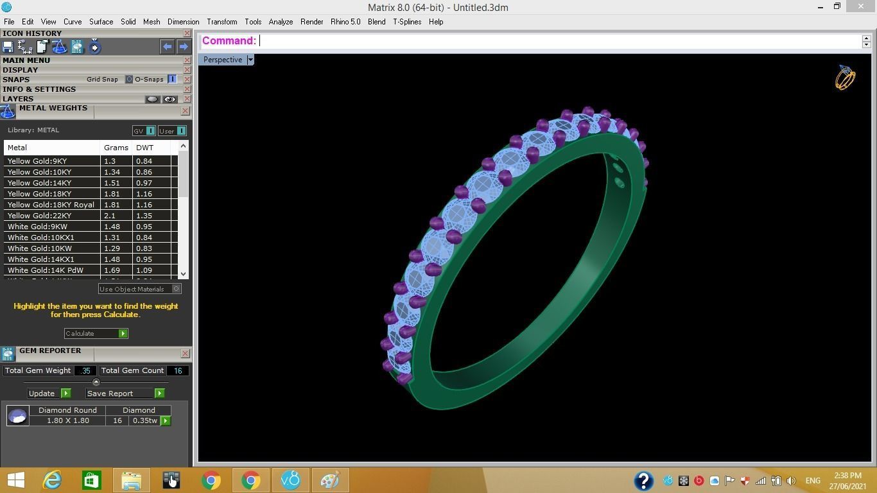Click the Update button in Gem Reporter
877x493 pixels.
point(49,394)
